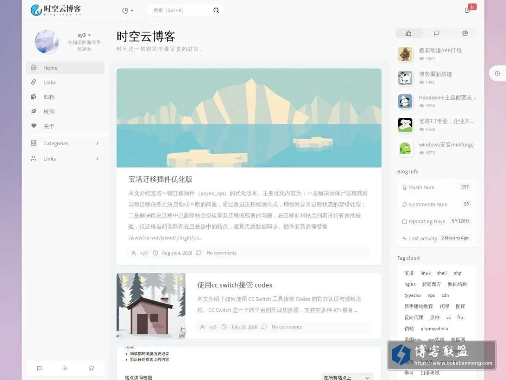Click the windows安装miniforge avatar thumbnail
The width and height of the screenshot is (506, 380).
coord(405,148)
